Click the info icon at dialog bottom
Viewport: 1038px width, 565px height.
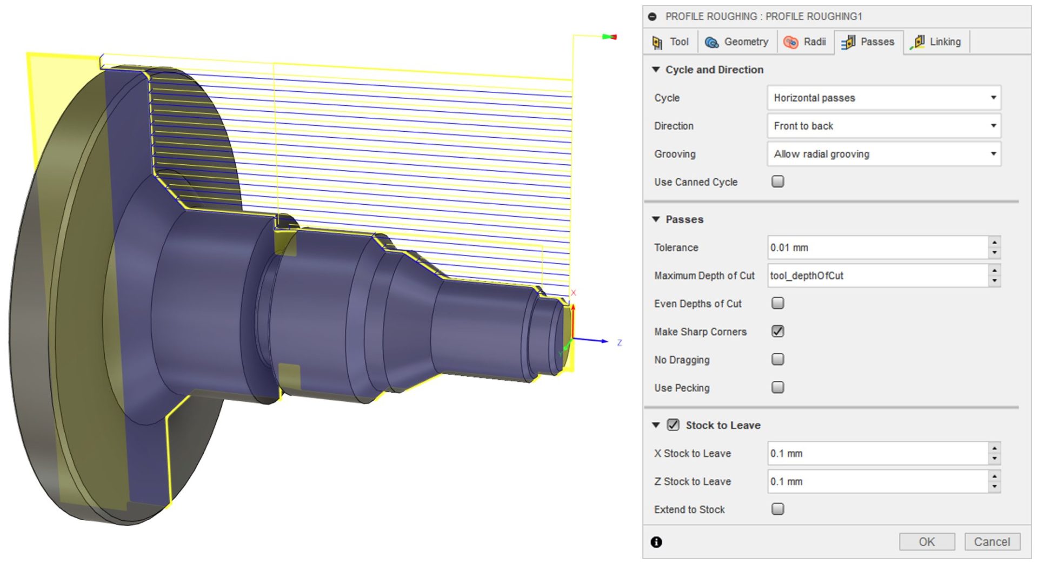[x=656, y=542]
